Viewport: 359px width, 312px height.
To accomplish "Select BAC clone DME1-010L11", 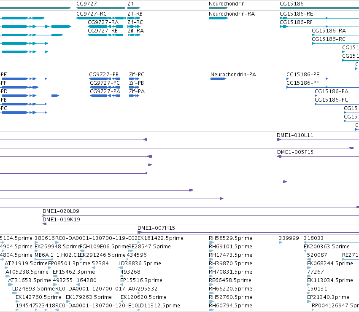I will [295, 135].
